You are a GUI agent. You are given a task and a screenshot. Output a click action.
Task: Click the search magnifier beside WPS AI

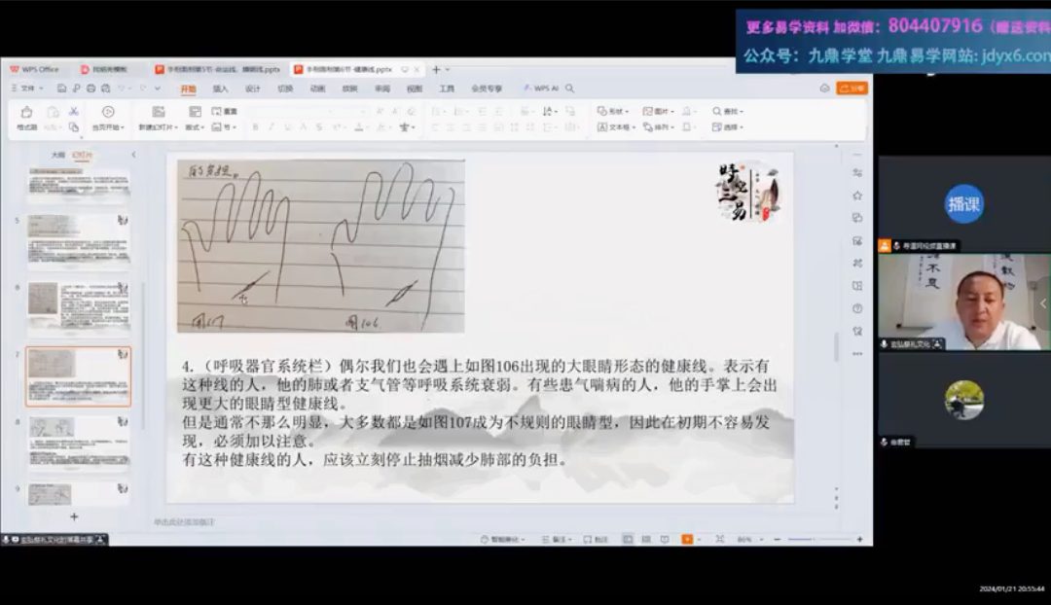[570, 89]
